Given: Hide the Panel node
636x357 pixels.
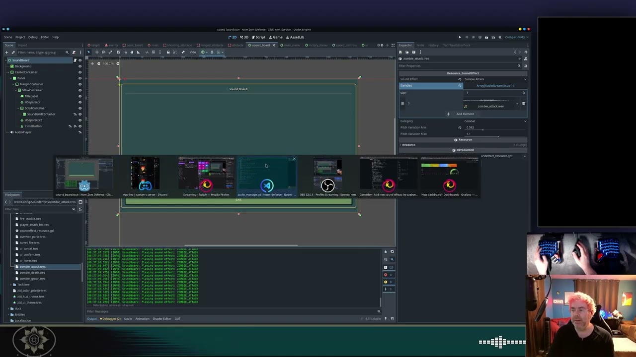Looking at the screenshot, I should pyautogui.click(x=80, y=78).
